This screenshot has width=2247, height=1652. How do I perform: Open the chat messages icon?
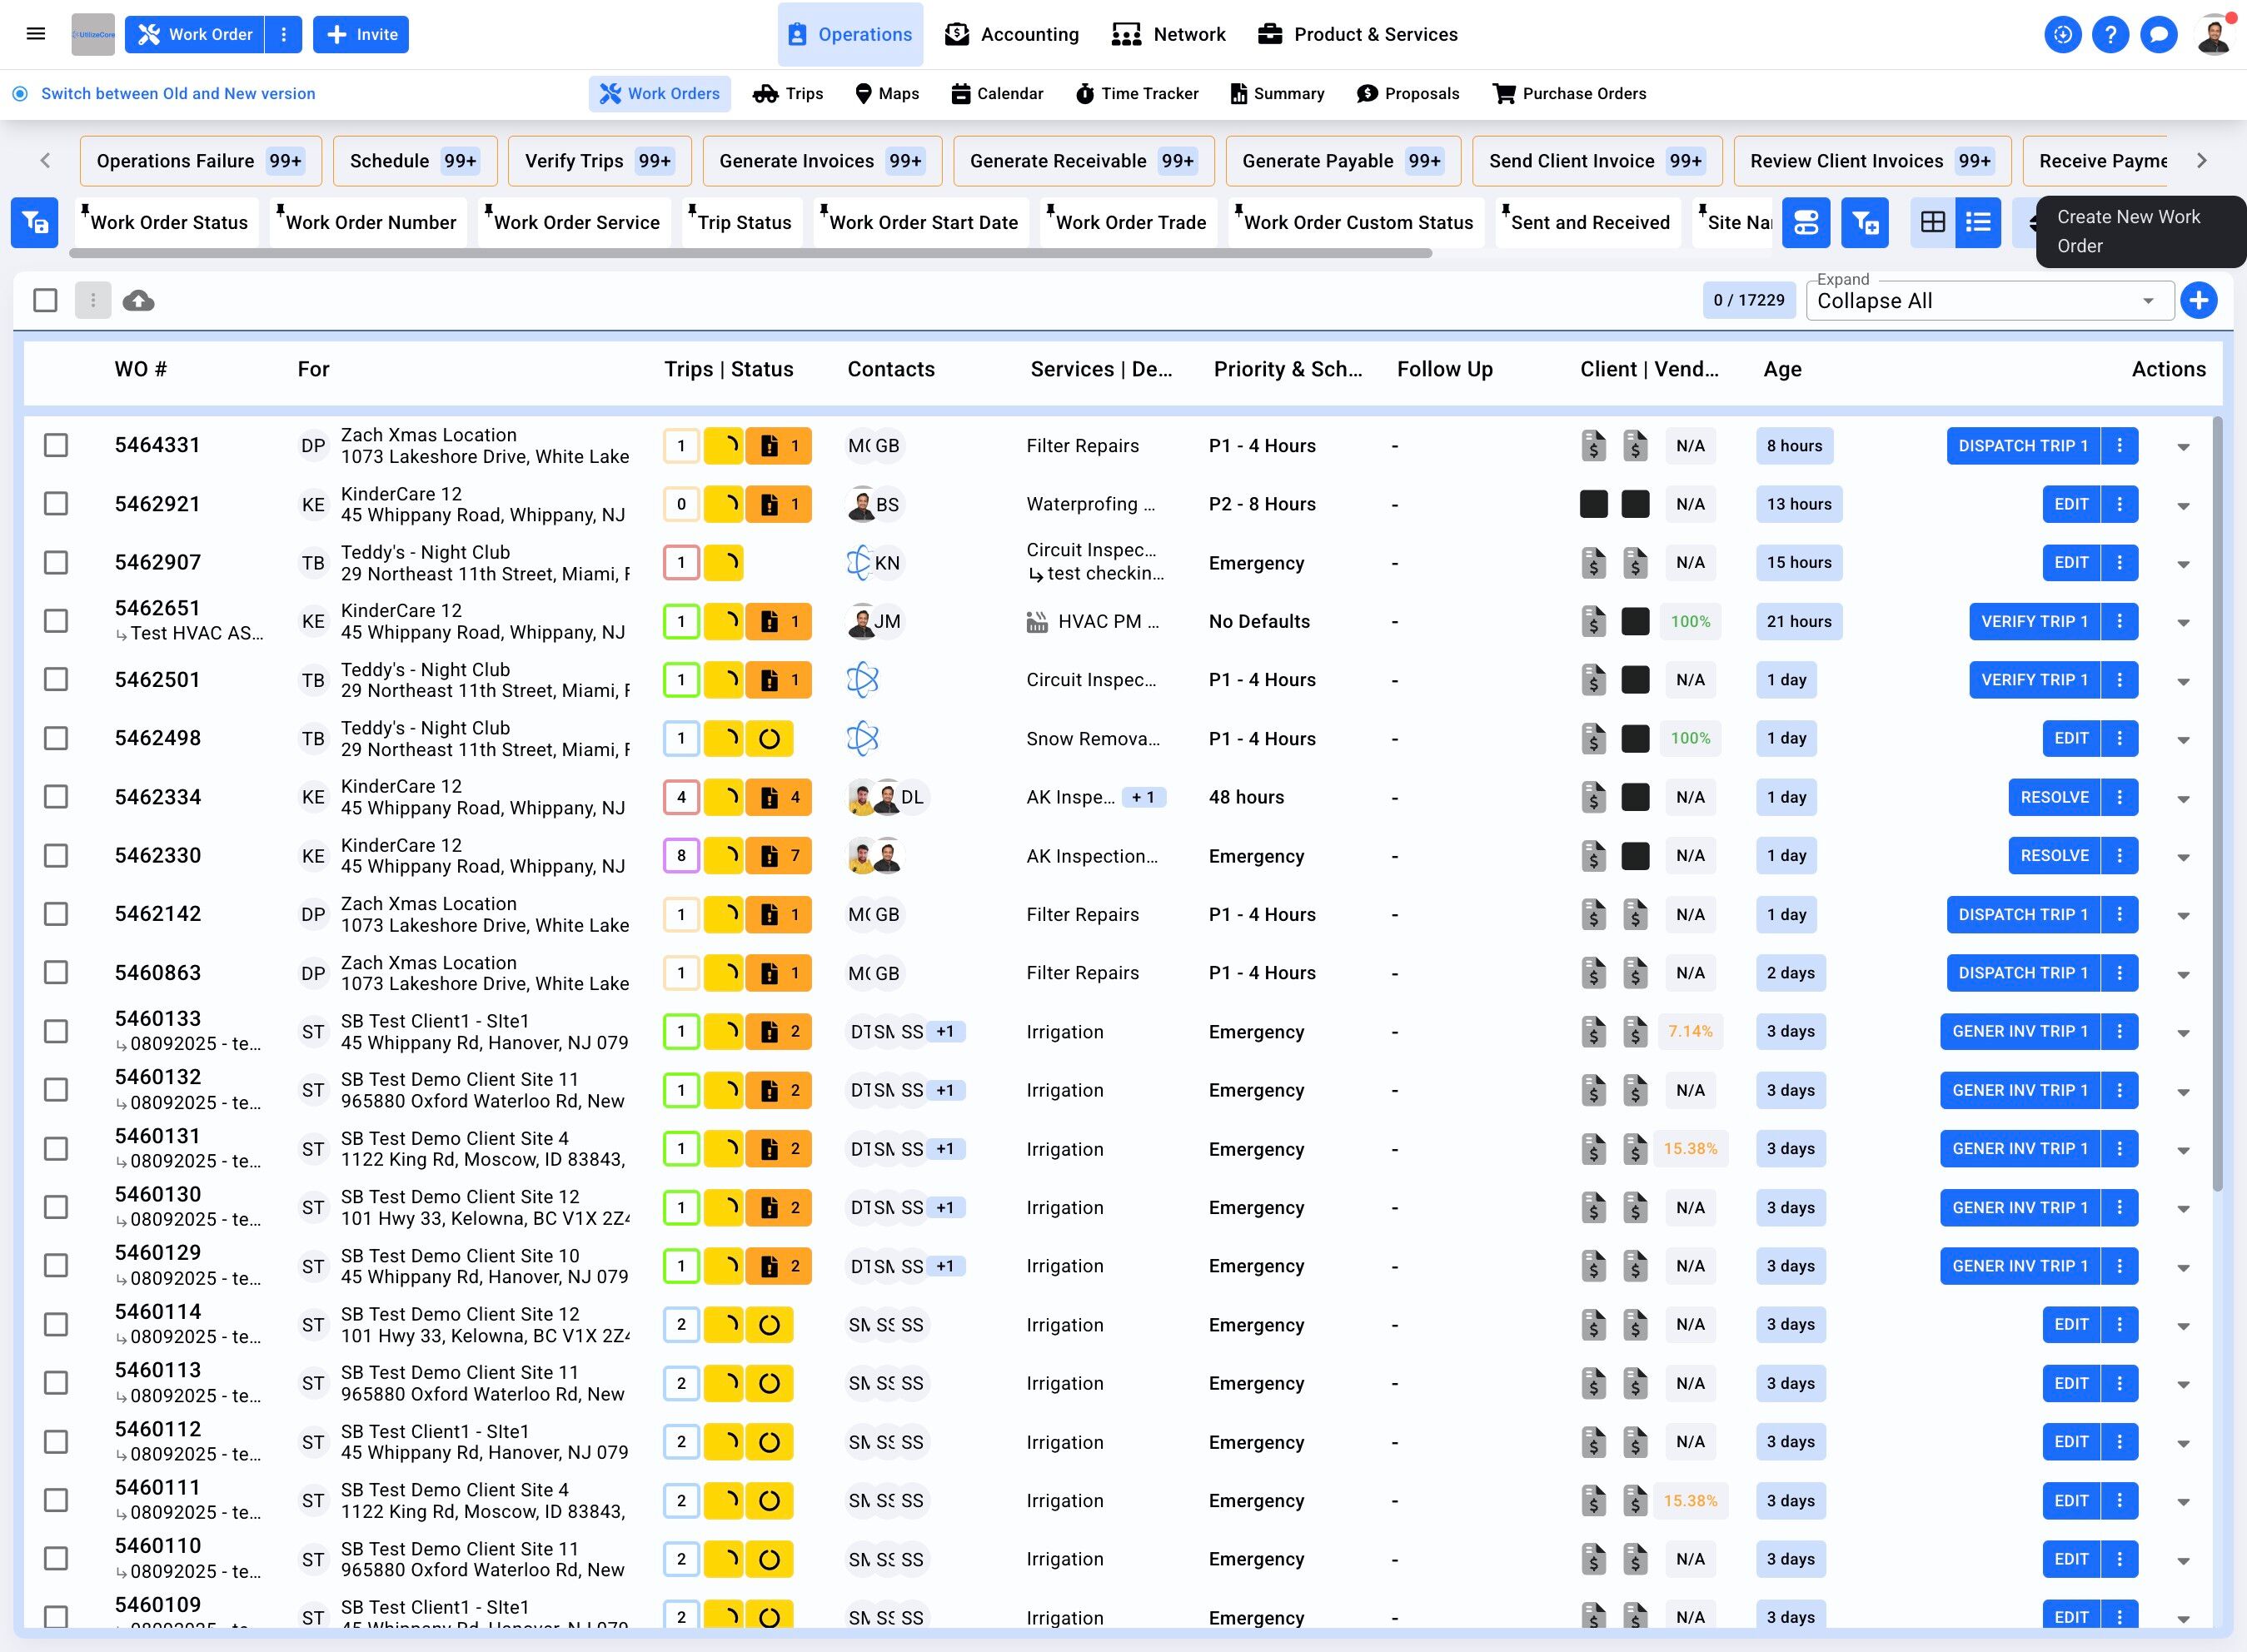[2158, 34]
